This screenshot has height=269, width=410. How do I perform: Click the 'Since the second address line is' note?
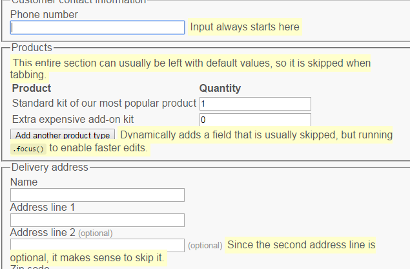[193, 252]
